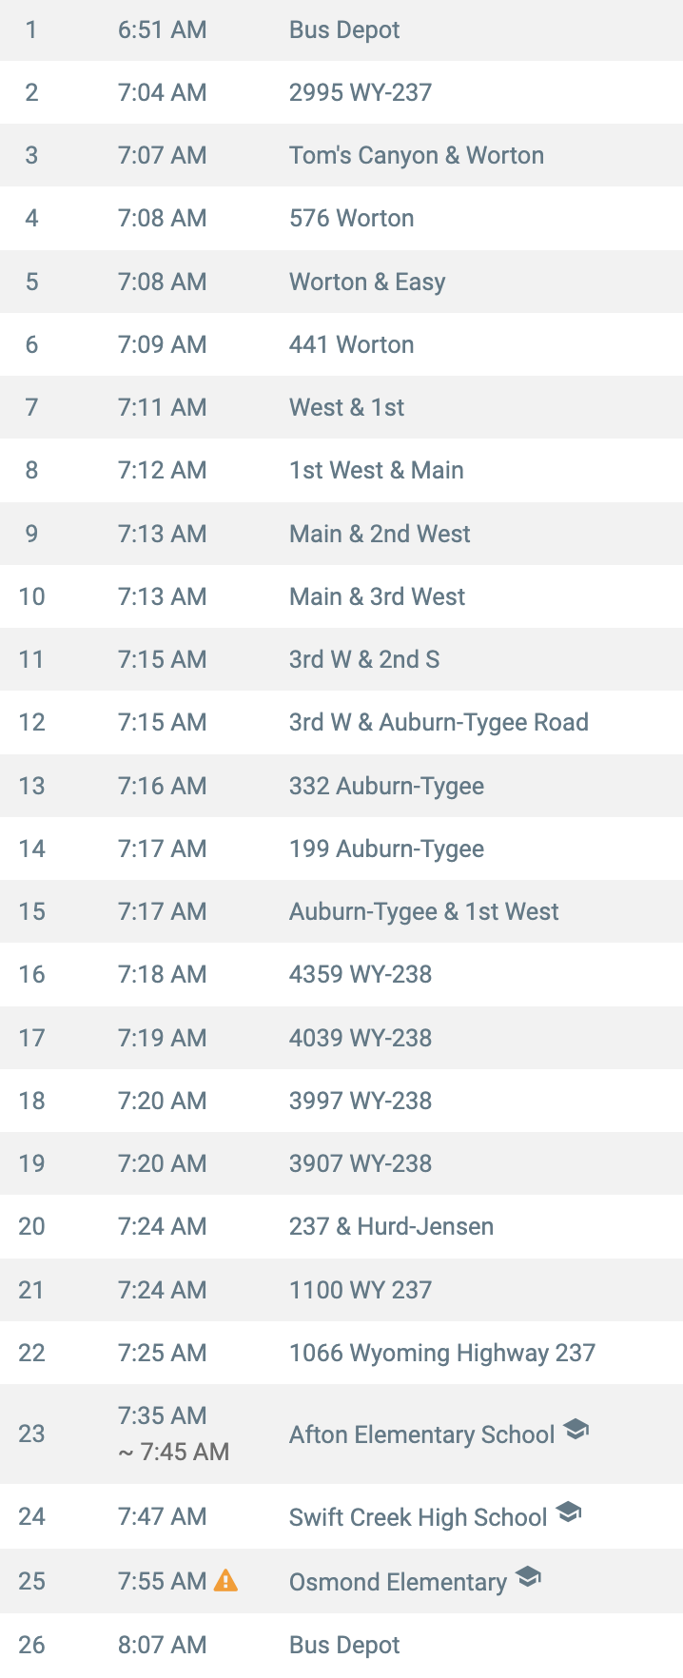Open the 3rd W & Auburn-Tygee Road stop

click(x=341, y=722)
